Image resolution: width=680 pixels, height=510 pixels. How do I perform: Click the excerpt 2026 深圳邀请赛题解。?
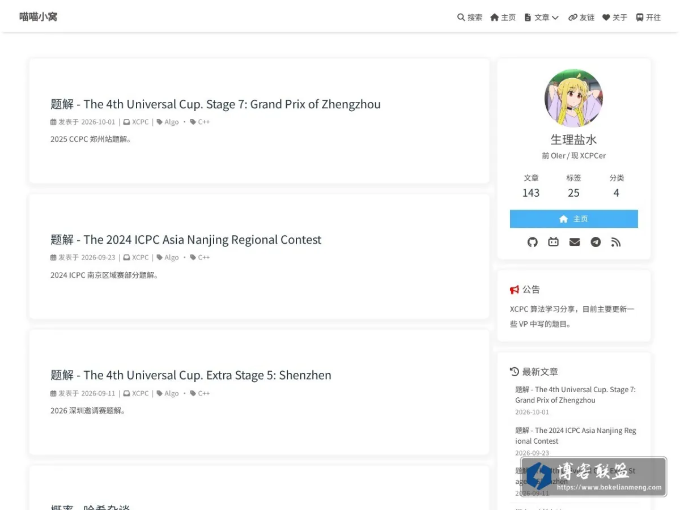tap(88, 411)
